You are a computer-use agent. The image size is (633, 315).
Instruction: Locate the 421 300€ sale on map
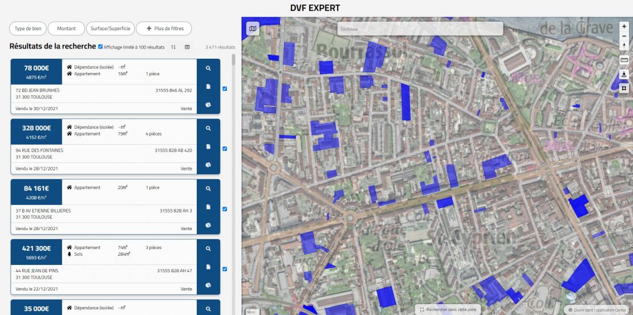pos(208,248)
